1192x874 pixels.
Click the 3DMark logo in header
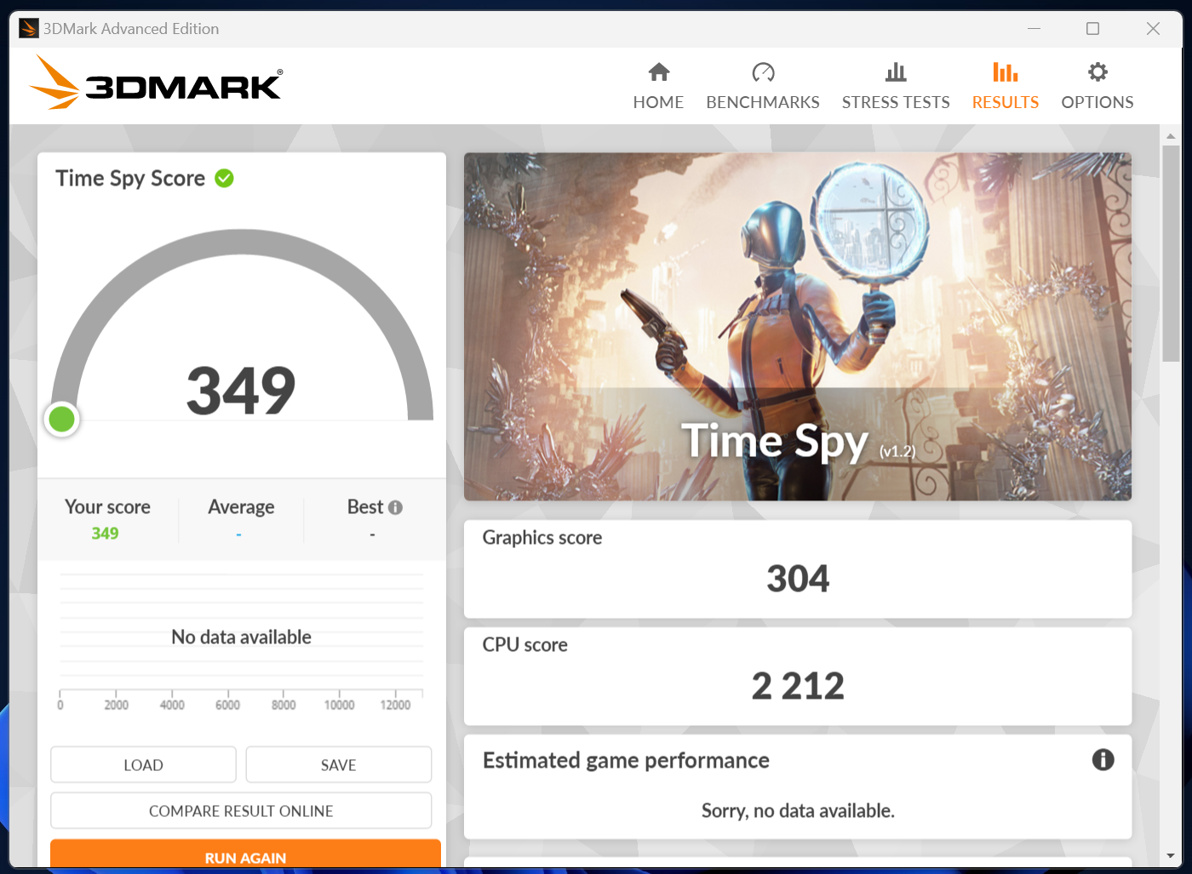pos(156,83)
